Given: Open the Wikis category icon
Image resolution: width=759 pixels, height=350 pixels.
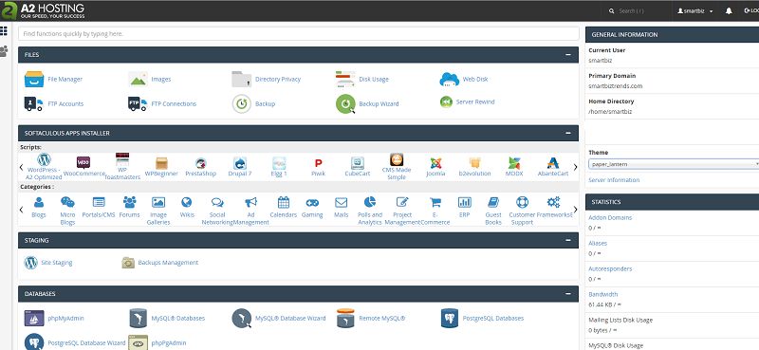Looking at the screenshot, I should pos(186,202).
